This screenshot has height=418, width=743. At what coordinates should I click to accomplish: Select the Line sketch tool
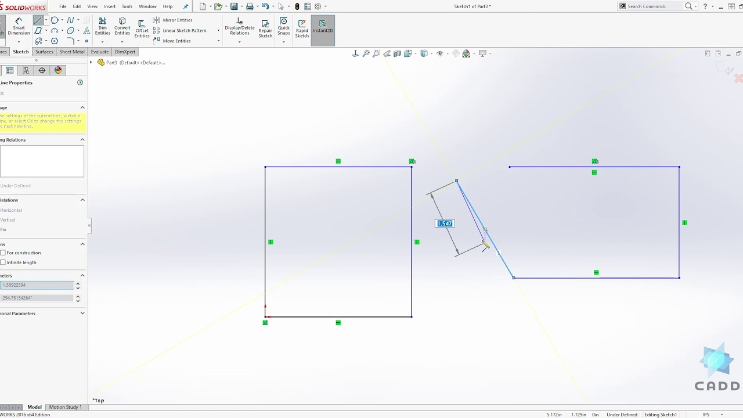pyautogui.click(x=38, y=20)
